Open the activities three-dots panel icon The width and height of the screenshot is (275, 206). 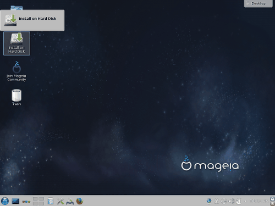pos(26,202)
